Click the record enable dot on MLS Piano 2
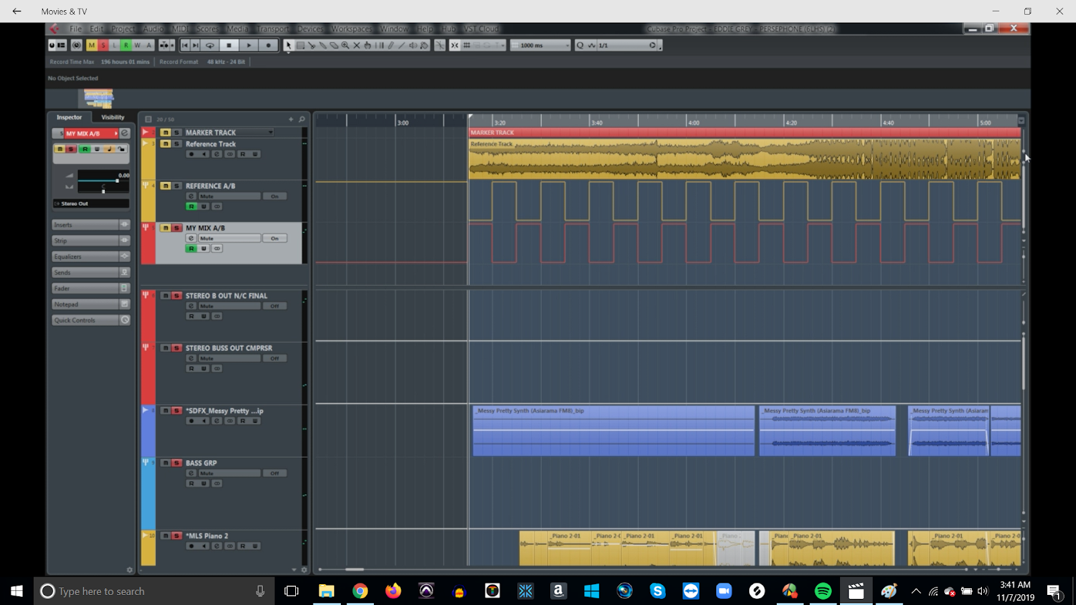 pyautogui.click(x=191, y=546)
